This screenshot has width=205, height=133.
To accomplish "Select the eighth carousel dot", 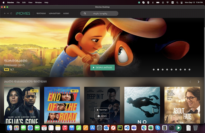I will pyautogui.click(x=185, y=70).
